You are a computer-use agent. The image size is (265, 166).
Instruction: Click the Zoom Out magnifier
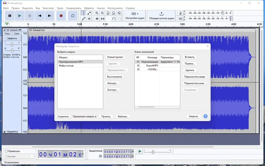pos(102,13)
